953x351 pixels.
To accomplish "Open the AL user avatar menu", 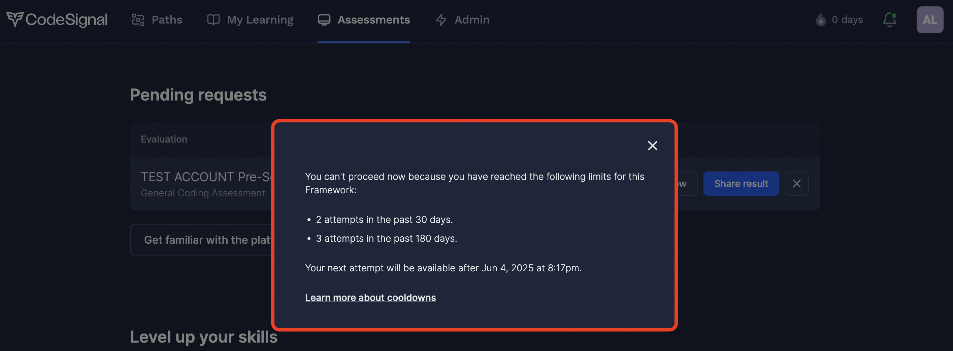I will [929, 19].
